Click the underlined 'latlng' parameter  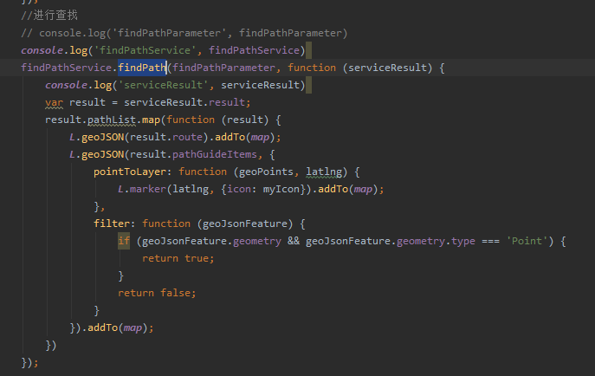click(x=324, y=172)
